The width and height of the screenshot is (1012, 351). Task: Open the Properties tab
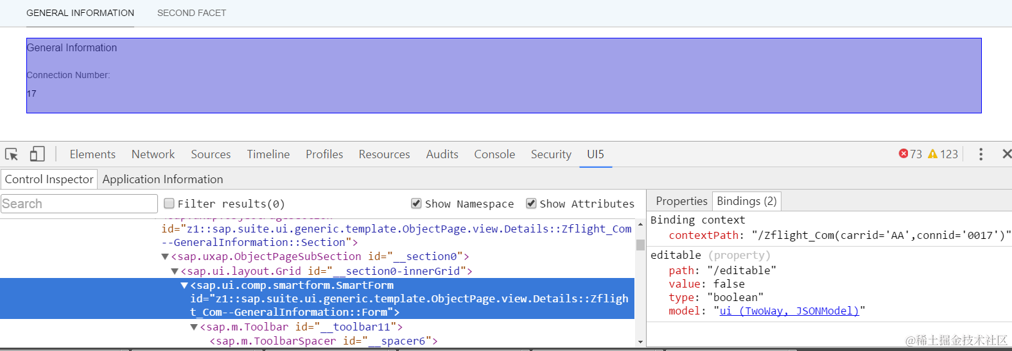[681, 201]
